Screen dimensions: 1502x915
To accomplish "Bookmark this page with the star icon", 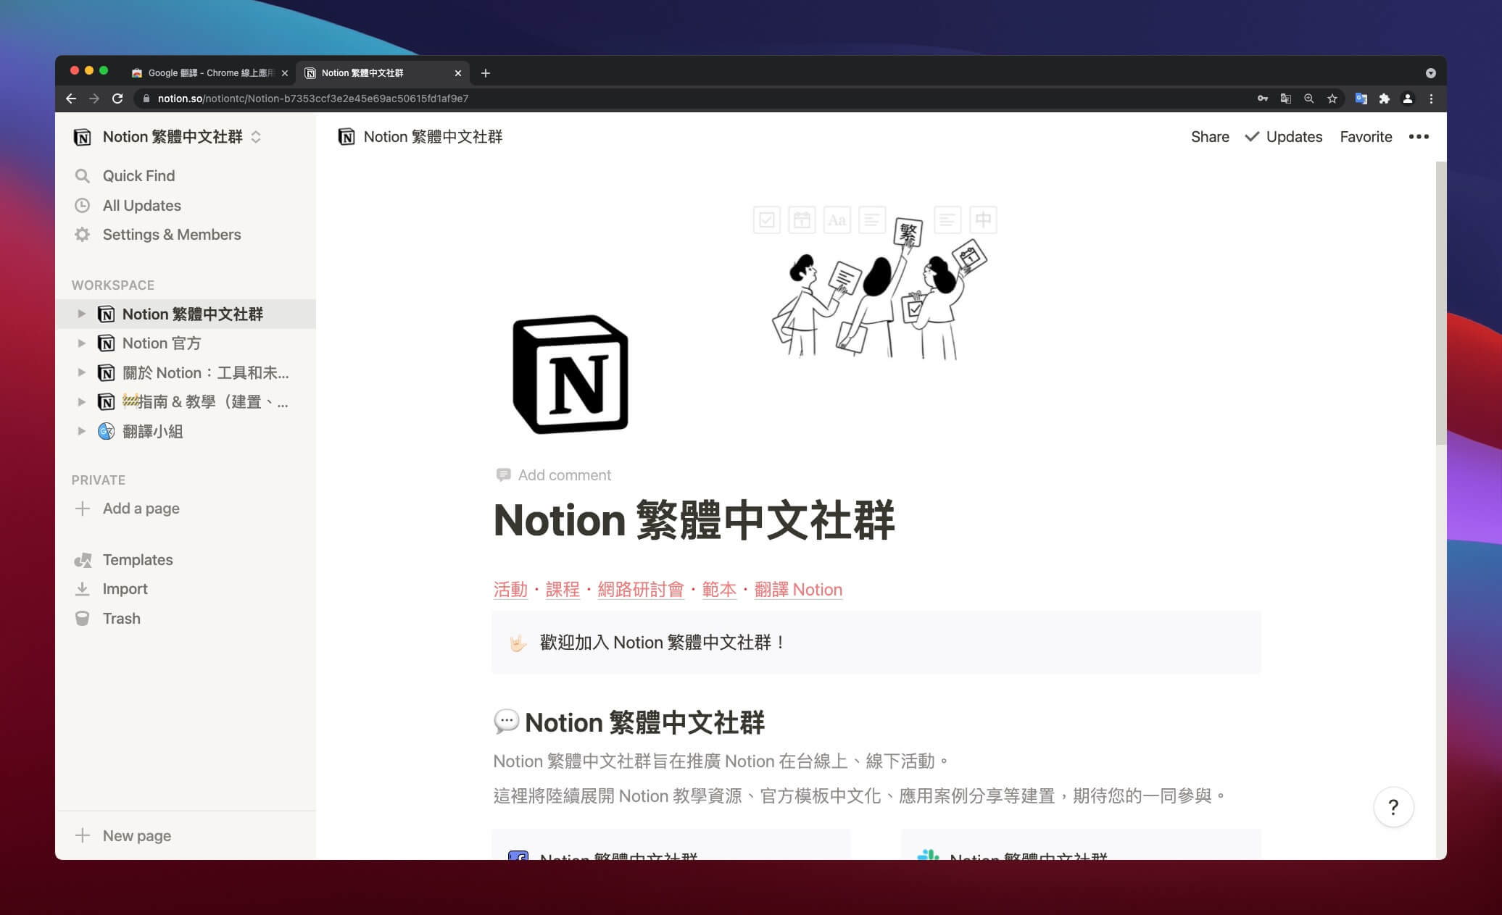I will point(1332,99).
